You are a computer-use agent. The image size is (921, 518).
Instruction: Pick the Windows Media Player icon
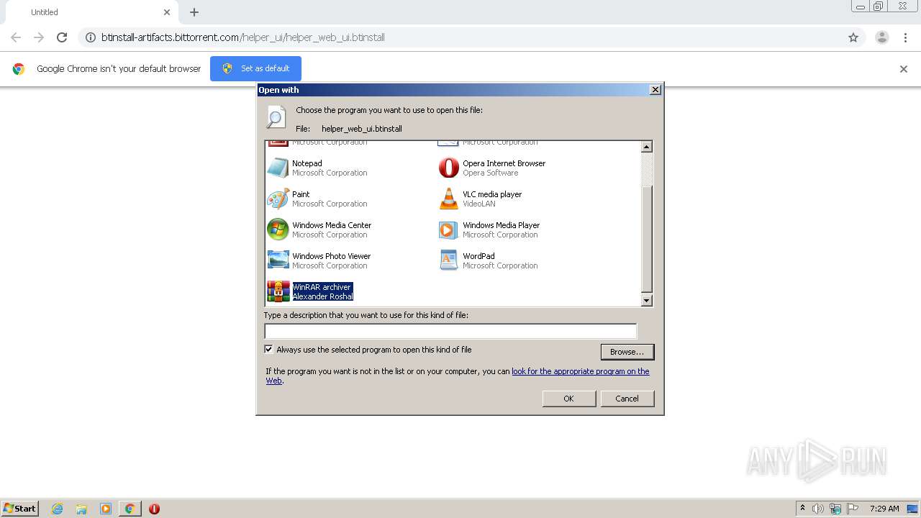click(x=448, y=230)
